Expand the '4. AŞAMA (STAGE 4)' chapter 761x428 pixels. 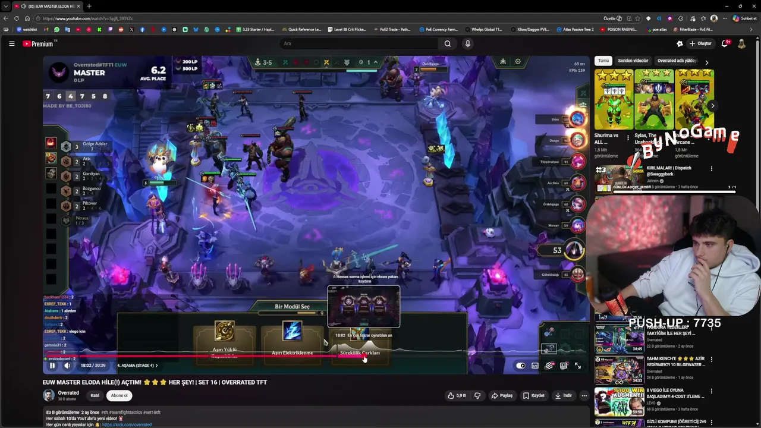click(x=138, y=366)
